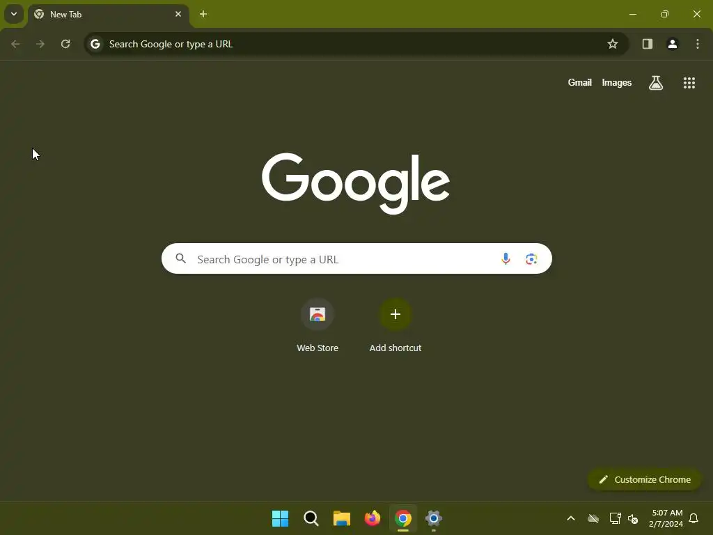Open Google apps grid
713x535 pixels.
(689, 83)
